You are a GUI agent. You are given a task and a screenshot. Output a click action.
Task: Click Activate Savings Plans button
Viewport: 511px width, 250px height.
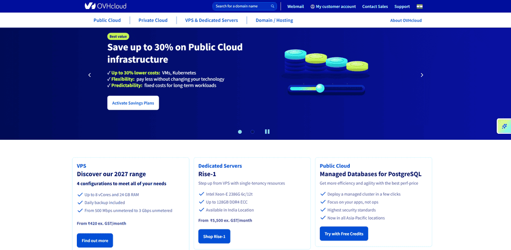133,103
